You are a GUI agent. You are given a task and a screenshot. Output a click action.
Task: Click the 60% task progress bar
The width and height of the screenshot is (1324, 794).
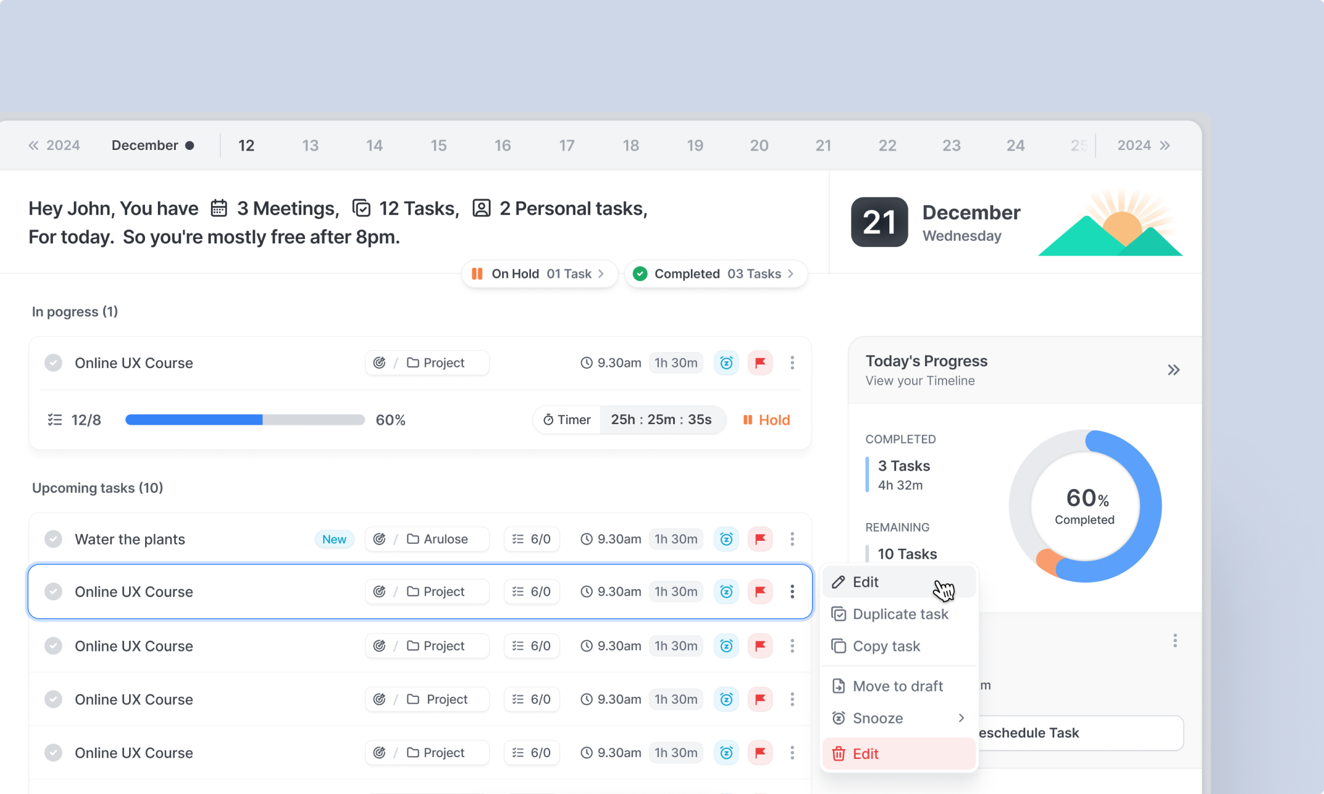(x=245, y=420)
